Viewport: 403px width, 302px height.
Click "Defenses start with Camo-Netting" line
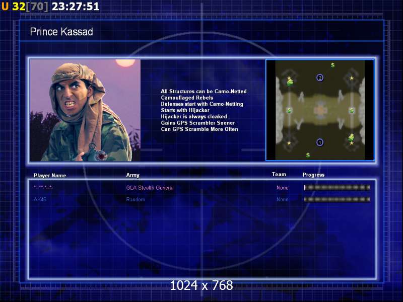tap(202, 104)
